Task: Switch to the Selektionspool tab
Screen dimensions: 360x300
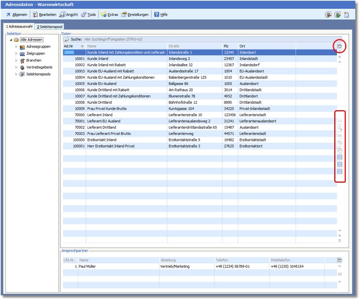Action: pos(50,26)
